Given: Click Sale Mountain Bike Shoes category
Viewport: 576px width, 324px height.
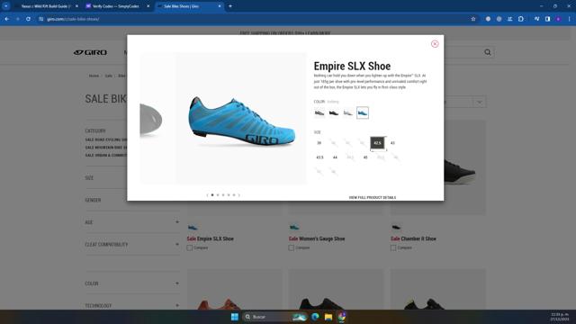Looking at the screenshot, I should coord(106,148).
